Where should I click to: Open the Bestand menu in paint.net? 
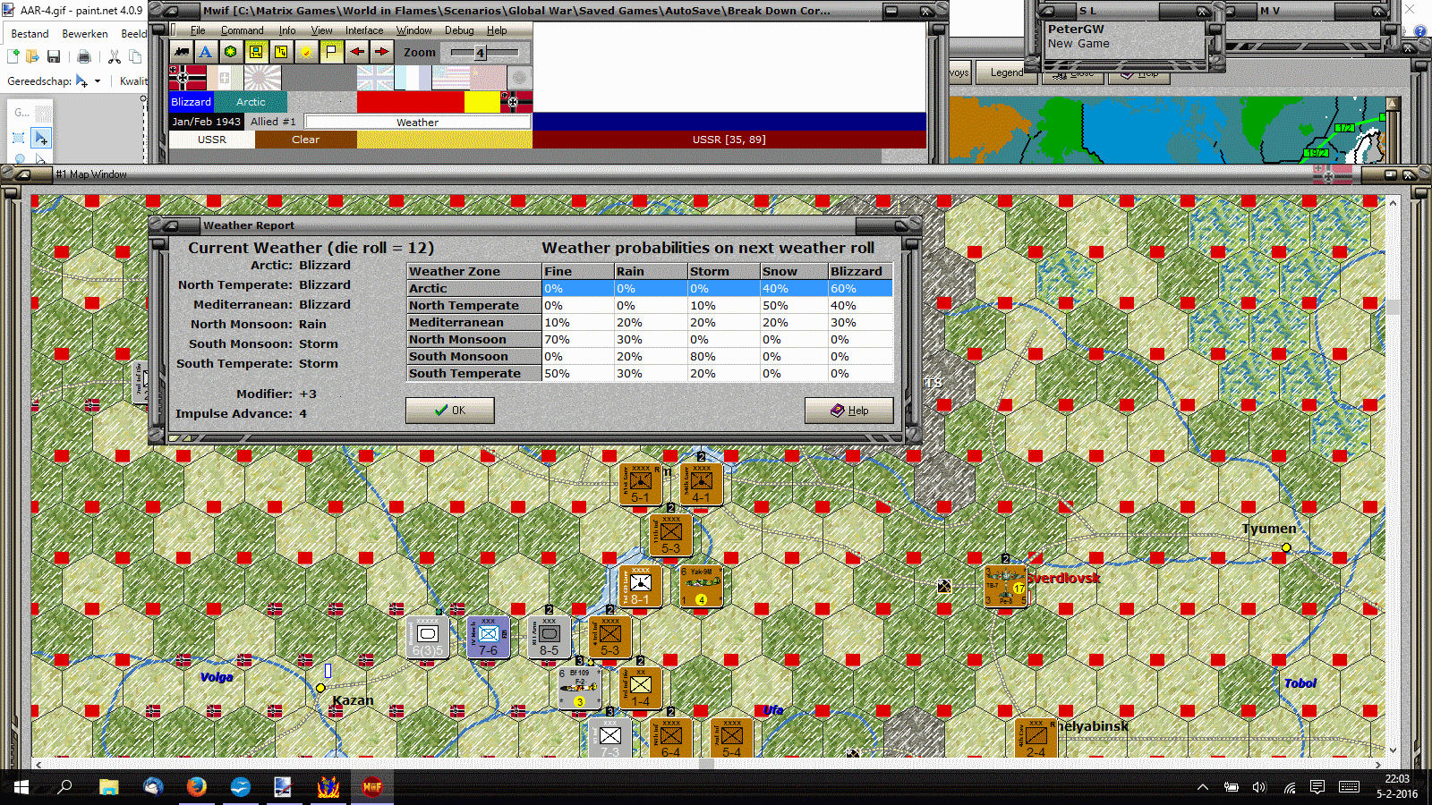(x=30, y=34)
